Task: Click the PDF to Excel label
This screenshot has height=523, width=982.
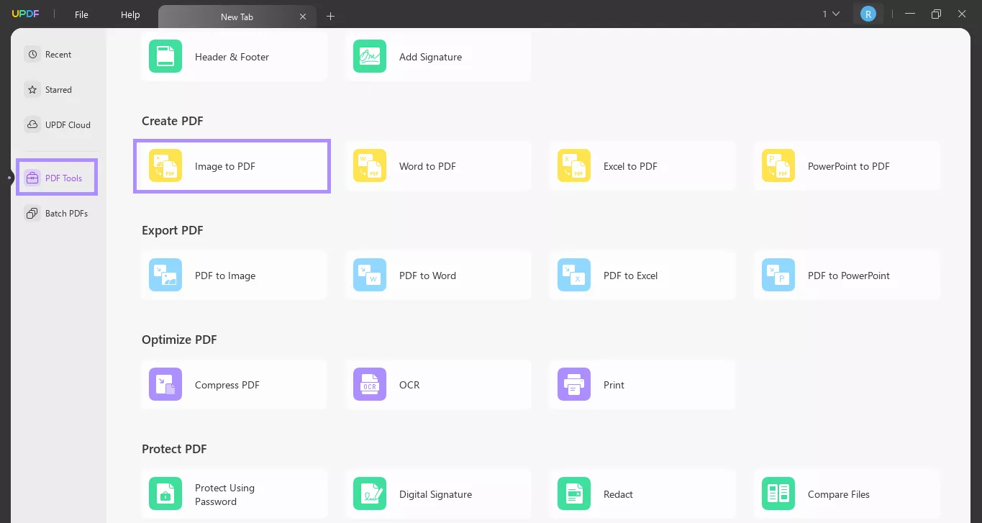Action: coord(630,276)
